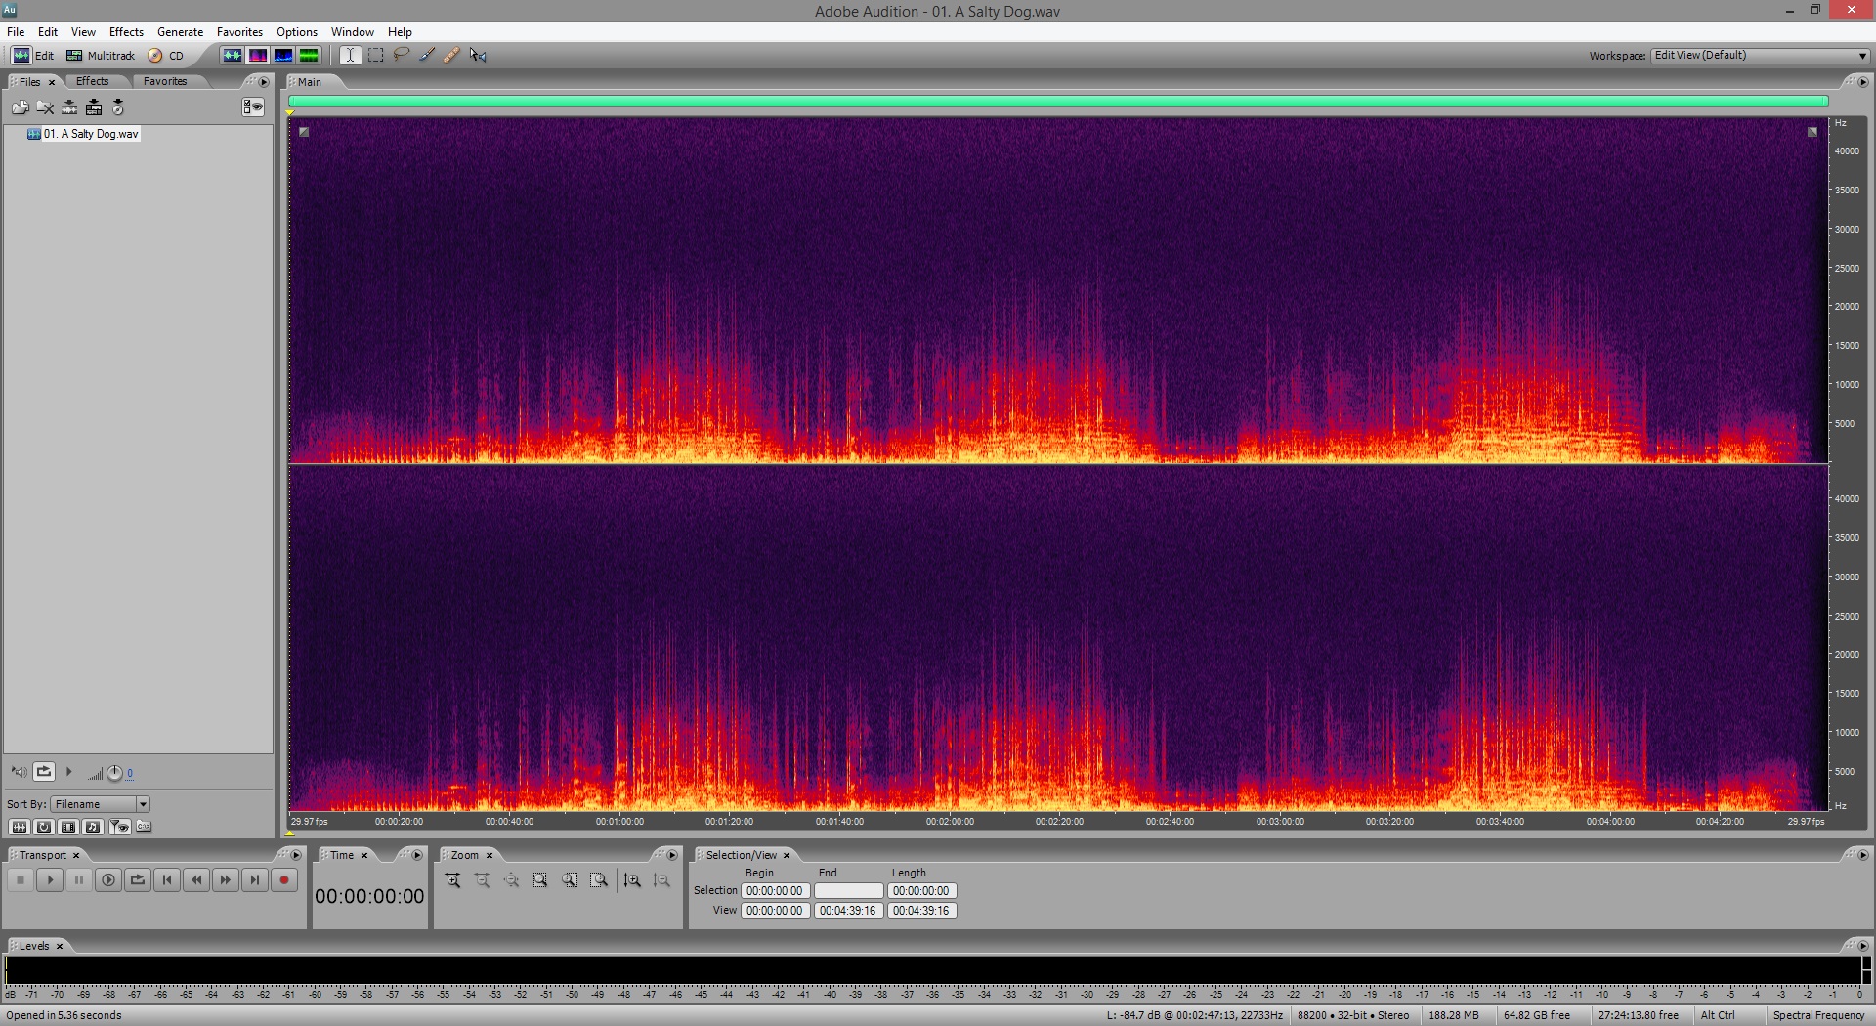Toggle Auto-Play in Files panel

tap(19, 772)
